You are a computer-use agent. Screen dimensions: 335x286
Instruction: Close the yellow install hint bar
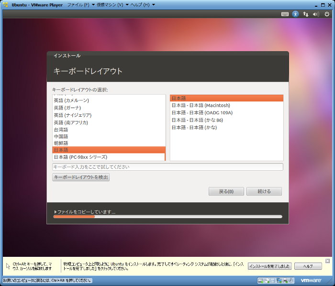327,261
